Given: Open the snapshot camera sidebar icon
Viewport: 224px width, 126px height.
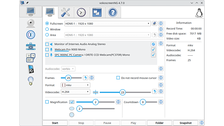Looking at the screenshot, I should (x=31, y=46).
